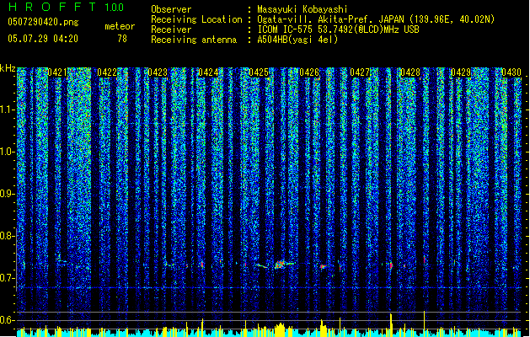
Task: Click the 0424 time marker
Action: [208, 72]
